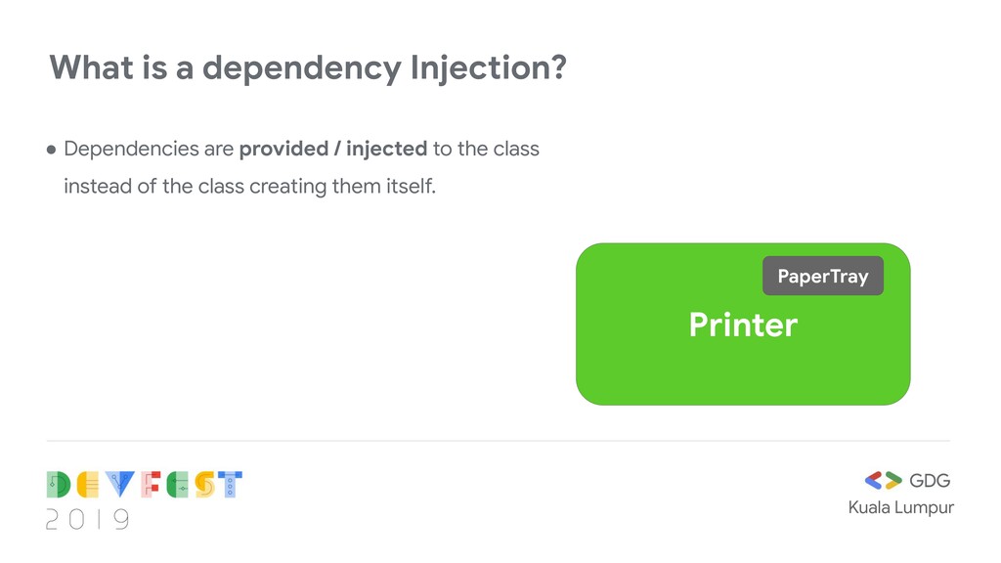Click the red F in DevFest logo

point(151,485)
